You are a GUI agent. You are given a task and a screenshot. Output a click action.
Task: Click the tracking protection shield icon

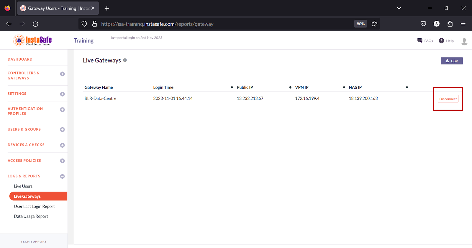point(84,24)
